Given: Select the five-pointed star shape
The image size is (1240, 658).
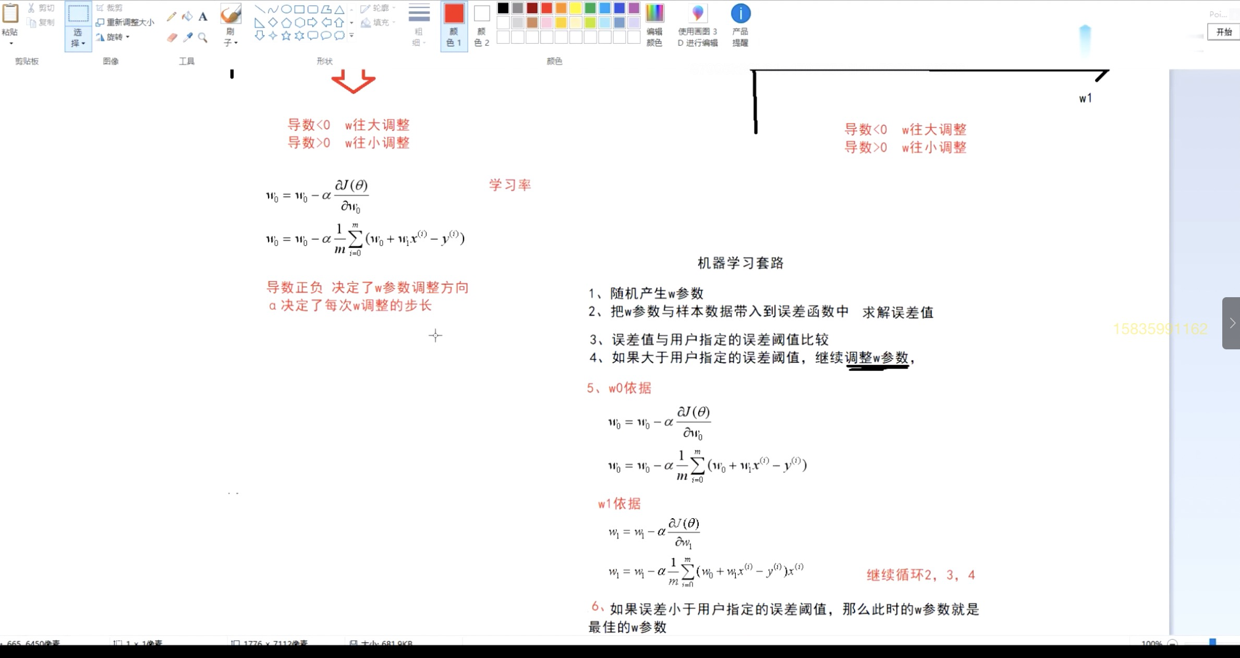Looking at the screenshot, I should pos(285,35).
